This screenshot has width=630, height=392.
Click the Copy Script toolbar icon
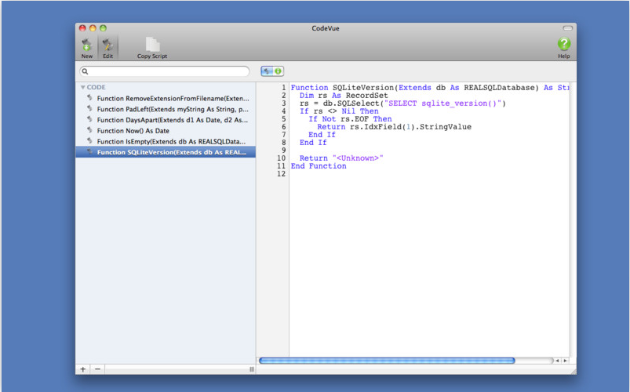pyautogui.click(x=152, y=45)
